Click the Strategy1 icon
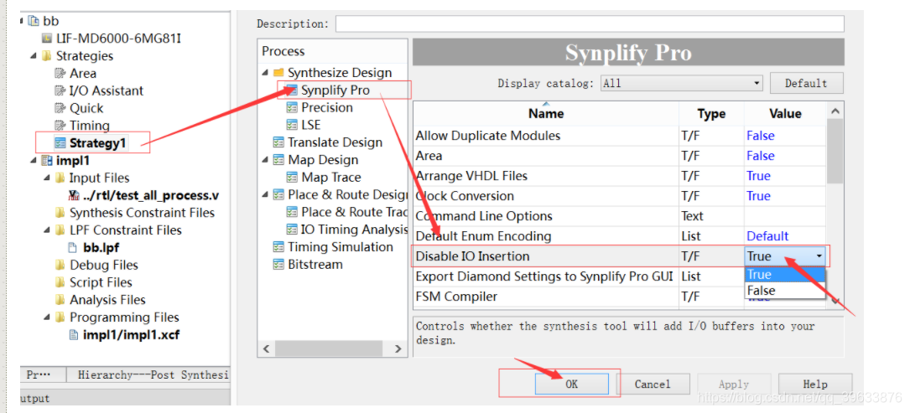The height and width of the screenshot is (413, 910). coord(60,142)
